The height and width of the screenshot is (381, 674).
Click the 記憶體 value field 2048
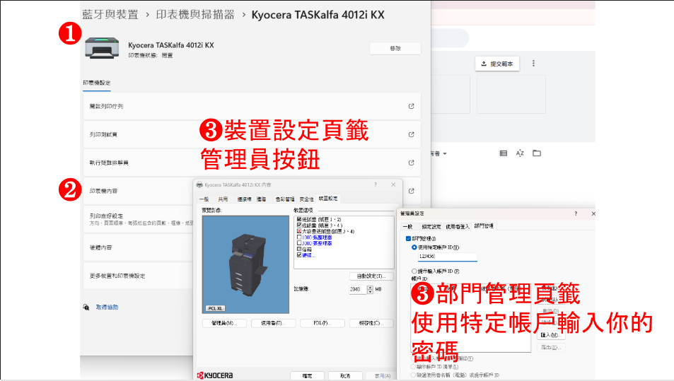[358, 290]
